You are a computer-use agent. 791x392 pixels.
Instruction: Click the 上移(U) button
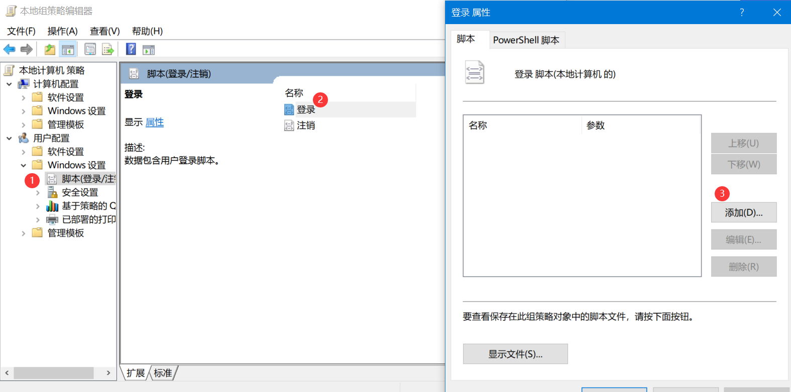[x=744, y=143]
